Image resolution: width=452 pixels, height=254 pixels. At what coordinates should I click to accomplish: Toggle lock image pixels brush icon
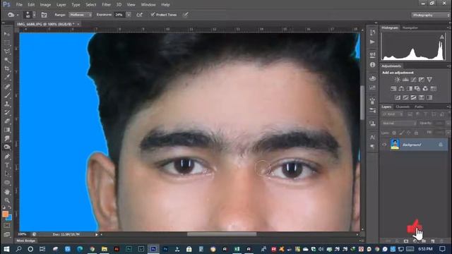coord(401,133)
